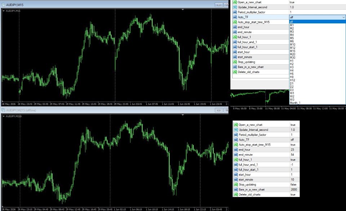The image size is (346, 211).
Task: Click the chart shift triangle atop the AUDJPY,M215 chart
Action: point(183,115)
